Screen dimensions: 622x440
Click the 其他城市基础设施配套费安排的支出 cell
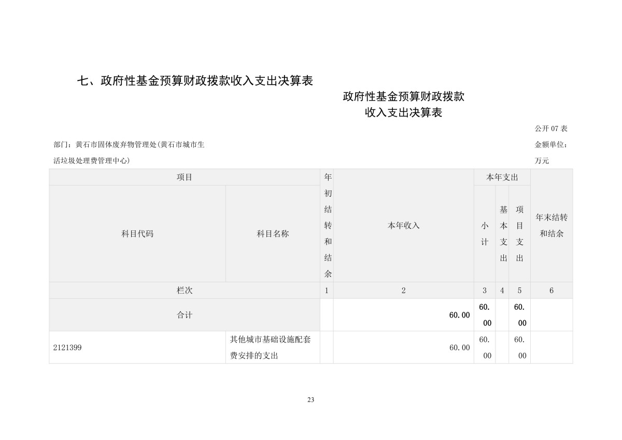point(273,348)
